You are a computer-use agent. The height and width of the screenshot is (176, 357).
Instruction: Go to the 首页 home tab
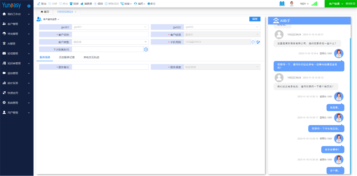coord(45,12)
